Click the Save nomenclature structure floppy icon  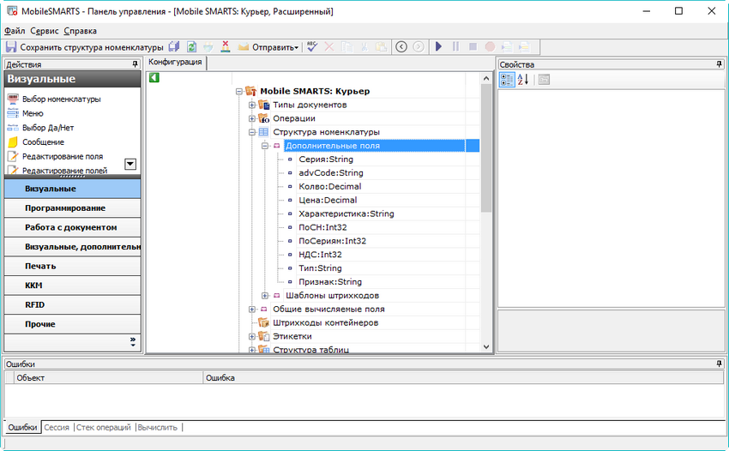11,47
